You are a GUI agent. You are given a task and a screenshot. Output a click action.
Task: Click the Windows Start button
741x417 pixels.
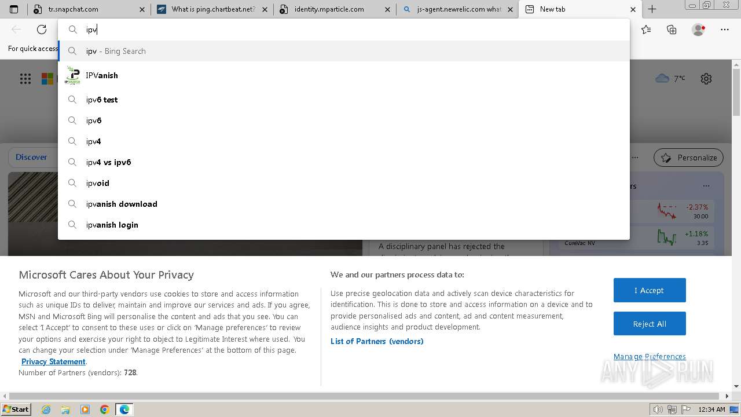coord(16,409)
